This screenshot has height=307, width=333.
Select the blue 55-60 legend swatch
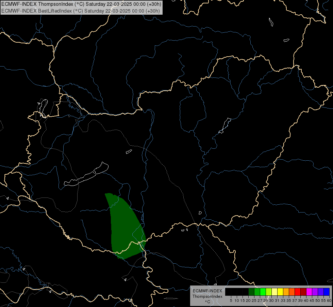click(327, 292)
